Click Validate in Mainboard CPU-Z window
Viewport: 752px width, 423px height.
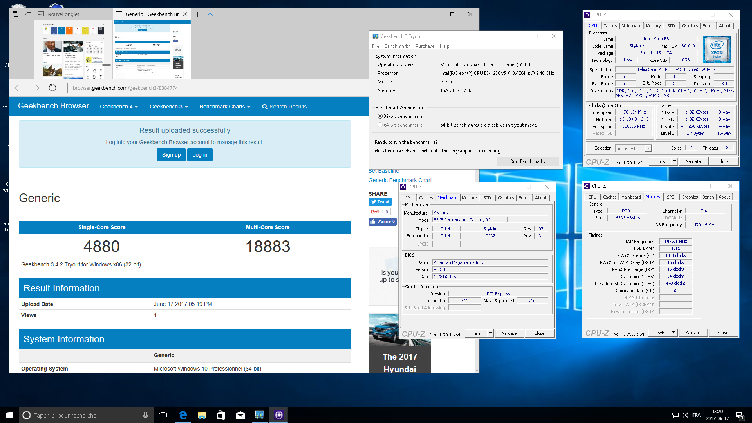pyautogui.click(x=509, y=333)
